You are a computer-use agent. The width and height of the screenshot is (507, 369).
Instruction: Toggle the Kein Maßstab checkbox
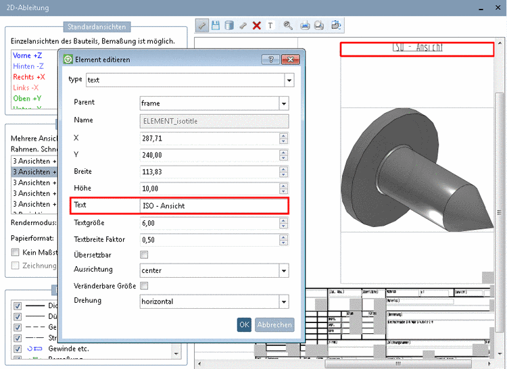coord(16,252)
